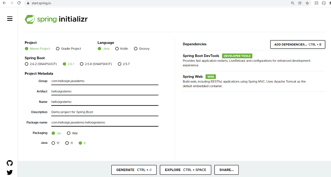Select Spring Boot 2.5.8 (SNAPSHOT)
Screen dimensions: 331x177
[x=96, y=64]
